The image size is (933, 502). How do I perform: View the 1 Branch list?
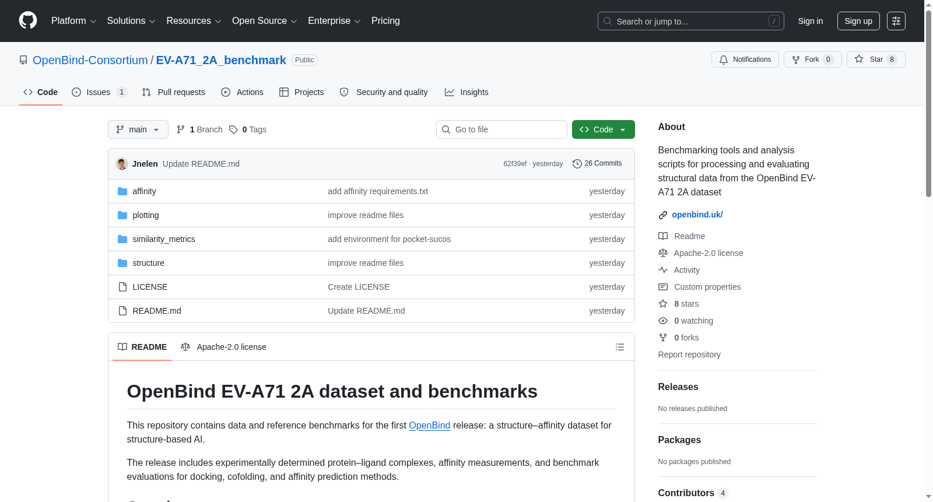point(199,129)
